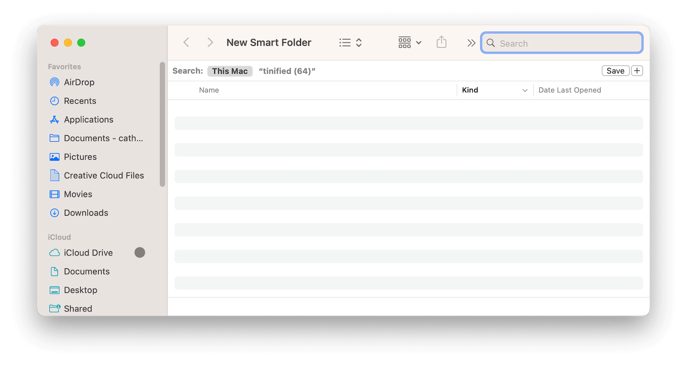687x365 pixels.
Task: Click the Downloads arrow icon
Action: [55, 213]
